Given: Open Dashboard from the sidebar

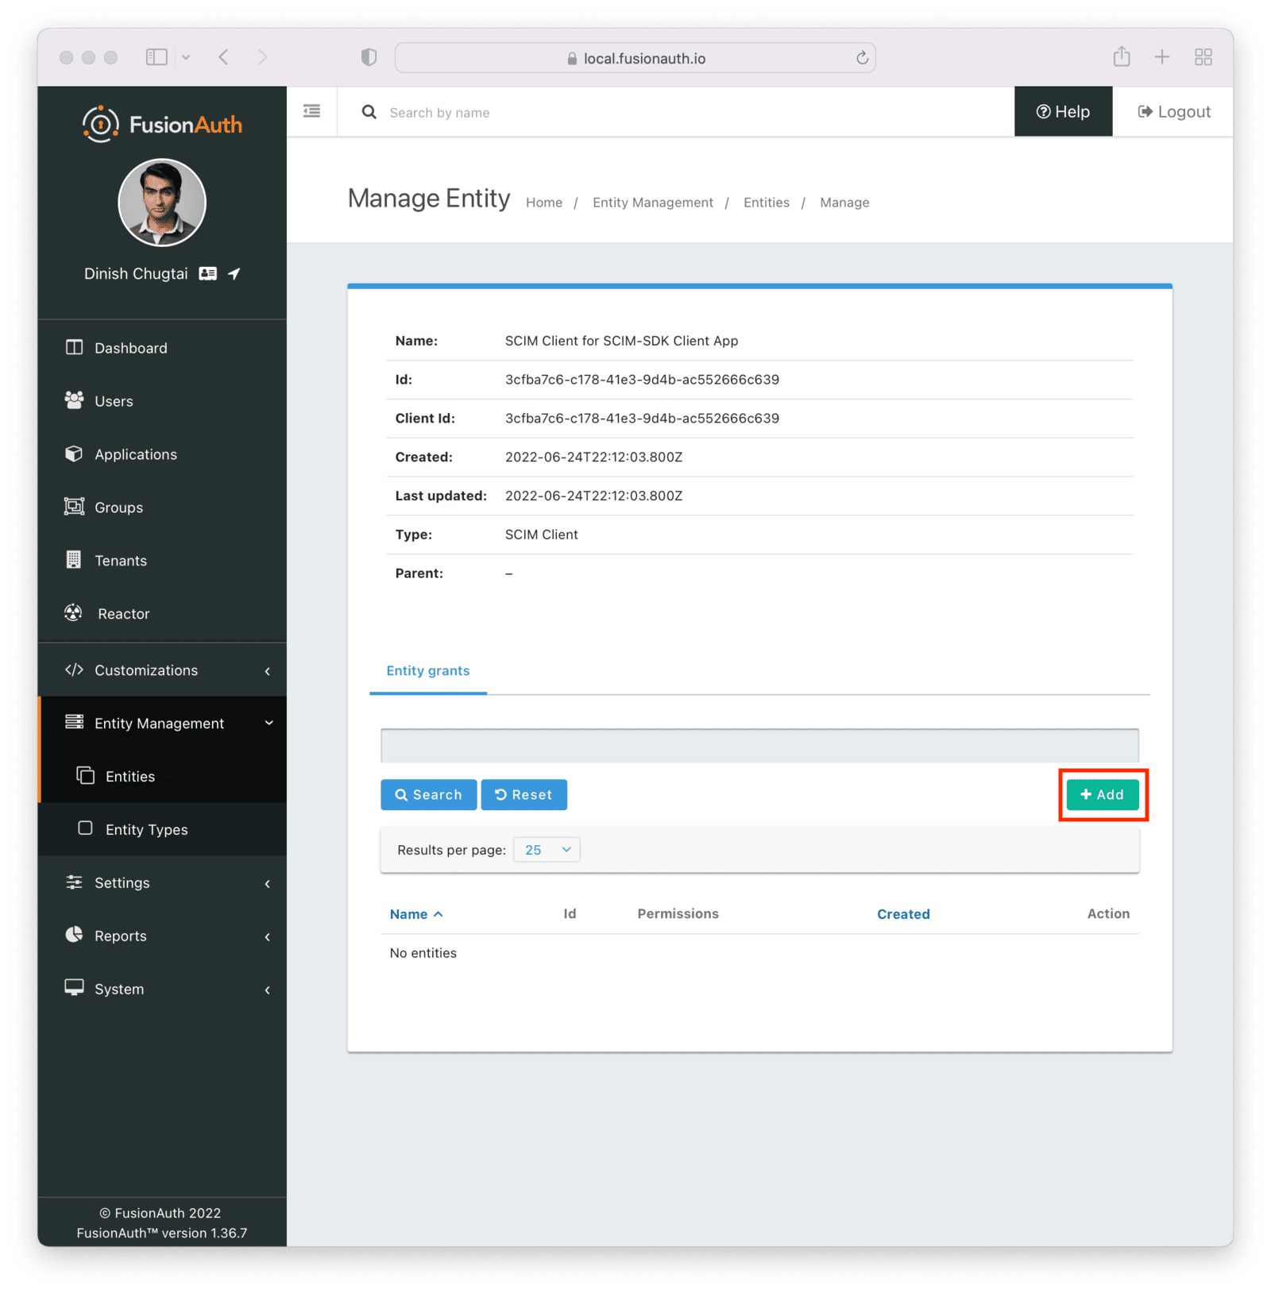Looking at the screenshot, I should [130, 348].
